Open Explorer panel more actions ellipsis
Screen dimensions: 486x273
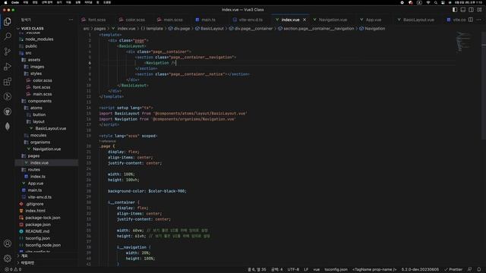pos(71,20)
